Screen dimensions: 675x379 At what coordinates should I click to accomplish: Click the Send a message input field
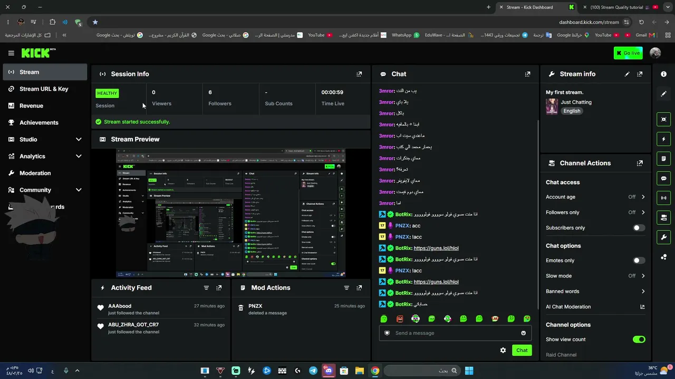pyautogui.click(x=455, y=333)
